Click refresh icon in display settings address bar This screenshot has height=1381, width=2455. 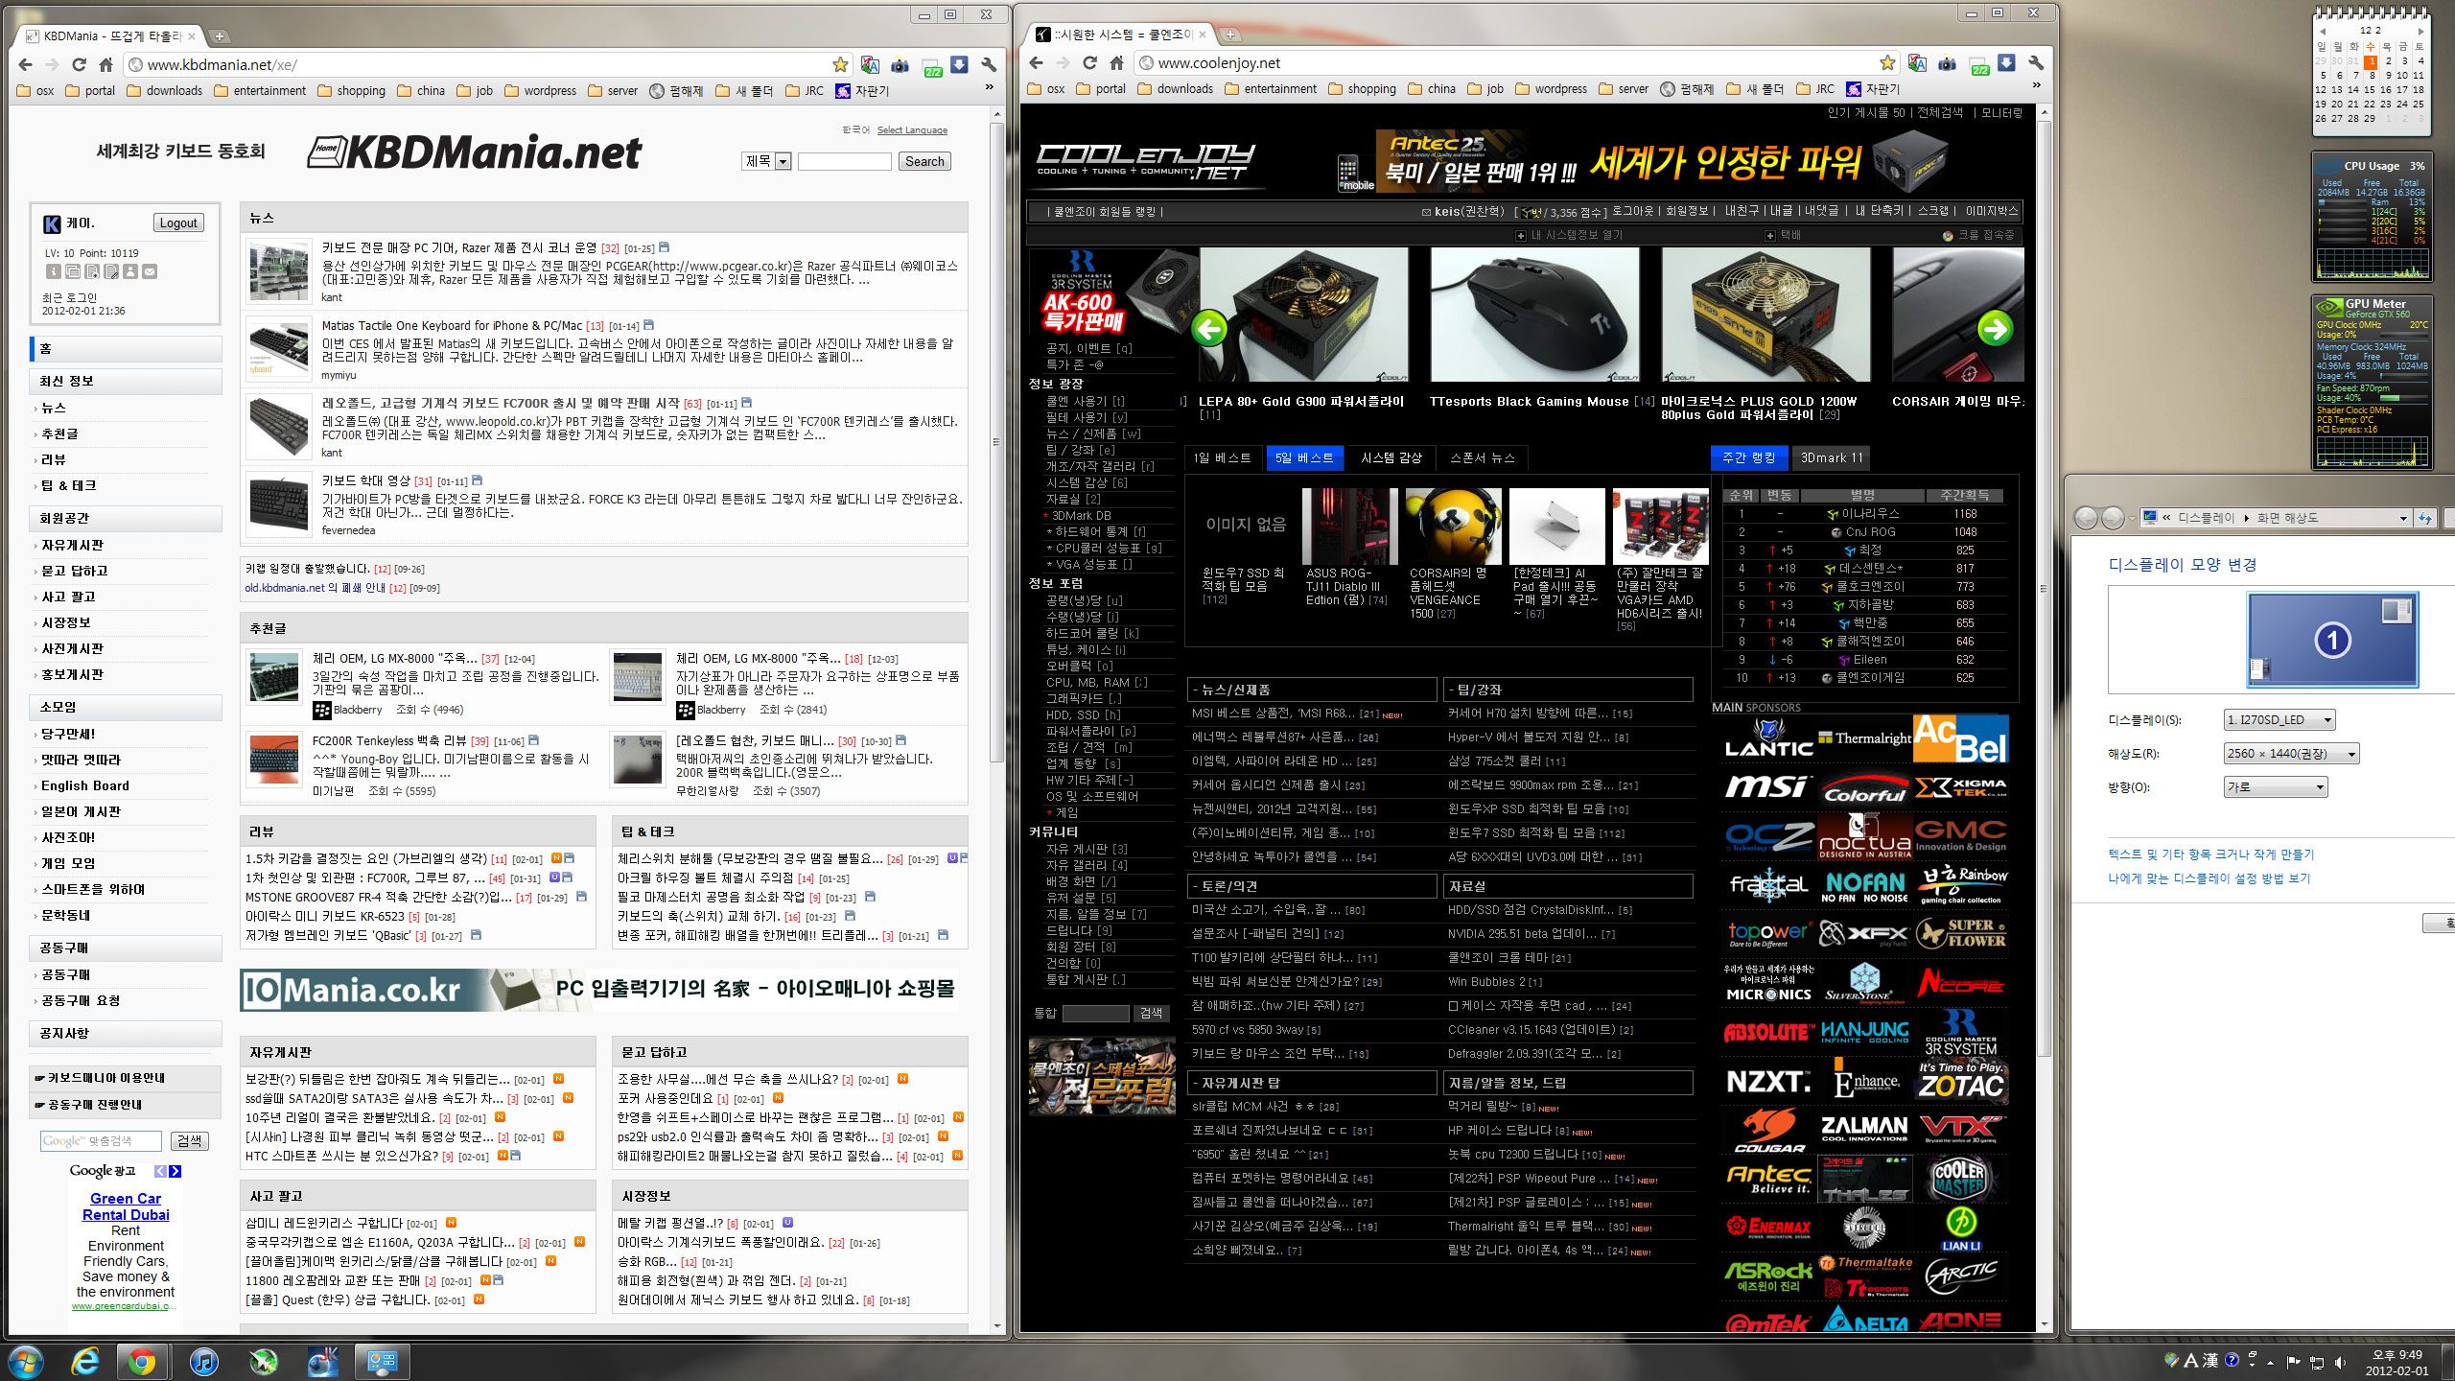2425,518
